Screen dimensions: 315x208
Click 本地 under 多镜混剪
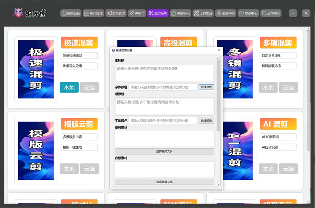click(268, 88)
